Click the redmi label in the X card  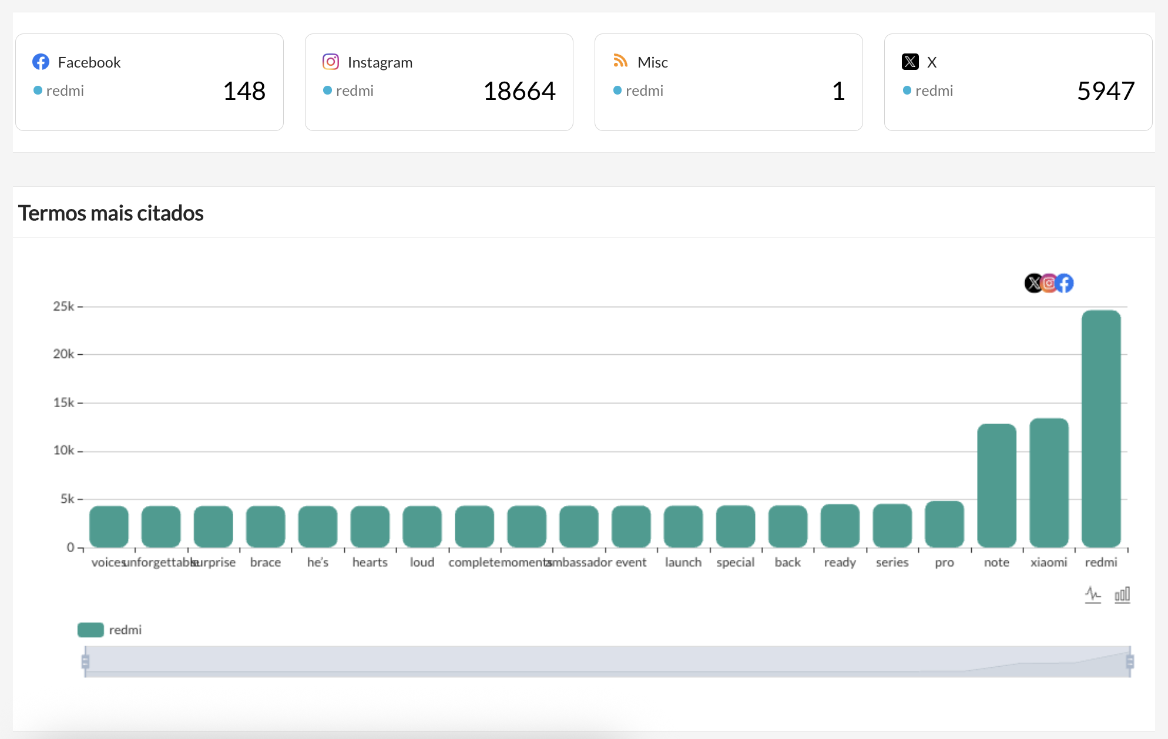tap(934, 90)
